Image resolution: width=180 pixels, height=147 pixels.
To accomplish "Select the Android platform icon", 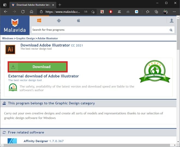I will (x=59, y=21).
